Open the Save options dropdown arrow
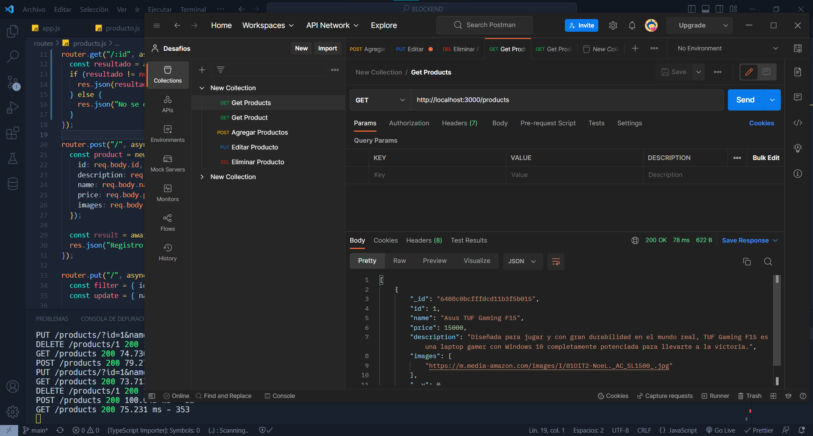The width and height of the screenshot is (813, 436). point(699,72)
